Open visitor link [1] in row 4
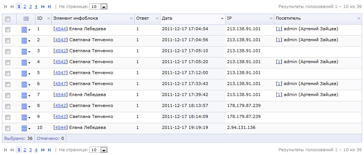The width and height of the screenshot is (364, 155). pyautogui.click(x=279, y=62)
